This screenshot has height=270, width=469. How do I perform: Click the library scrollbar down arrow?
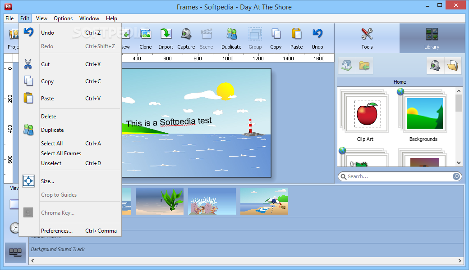pos(459,163)
